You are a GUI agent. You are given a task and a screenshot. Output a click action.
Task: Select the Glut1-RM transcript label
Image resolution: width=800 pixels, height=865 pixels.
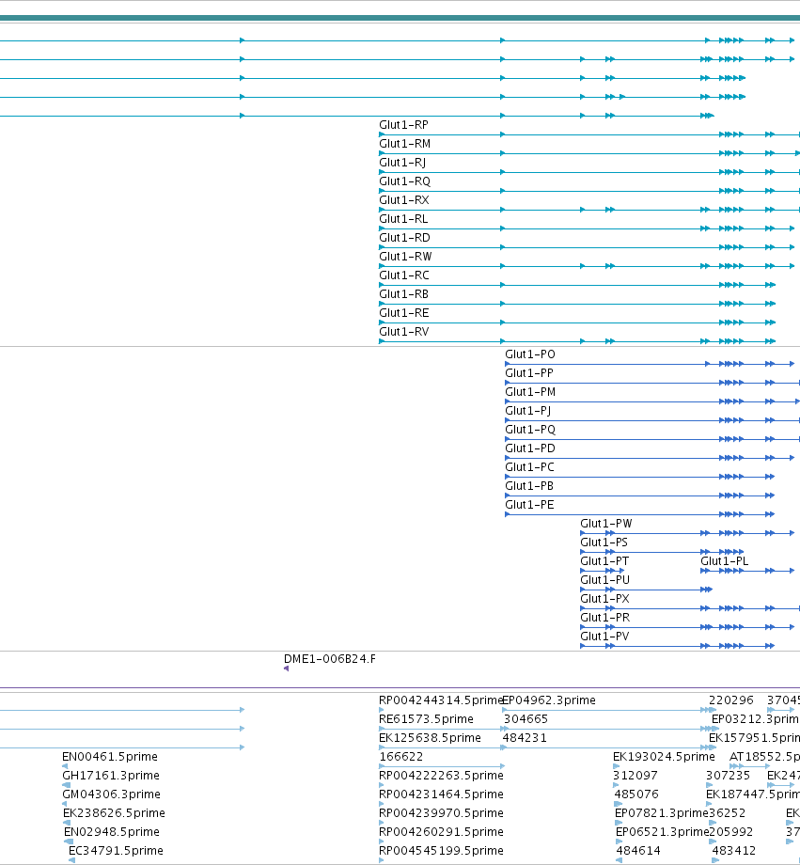(404, 144)
